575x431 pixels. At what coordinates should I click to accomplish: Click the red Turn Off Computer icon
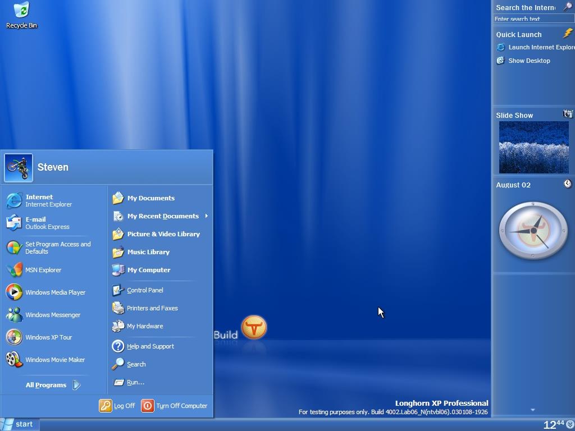[148, 406]
